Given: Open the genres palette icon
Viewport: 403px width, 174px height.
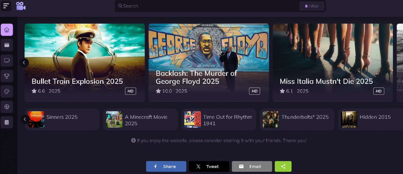Looking at the screenshot, I should [7, 91].
